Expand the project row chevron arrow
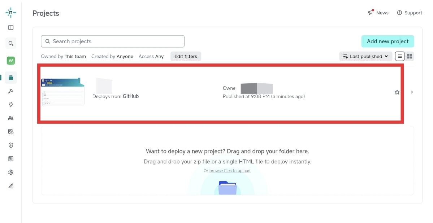433x223 pixels. coord(412,92)
